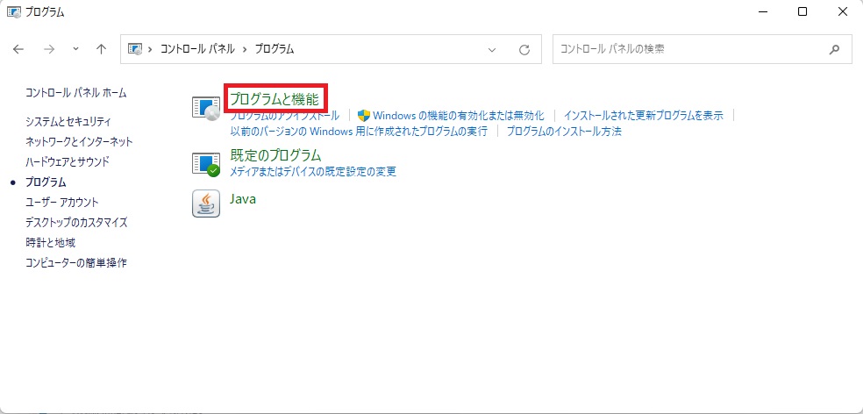The image size is (863, 414).
Task: Open プログラムと機能 heading link
Action: (x=275, y=99)
